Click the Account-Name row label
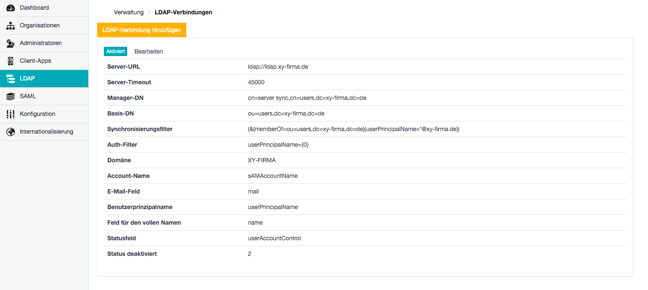This screenshot has width=648, height=290. (x=128, y=176)
